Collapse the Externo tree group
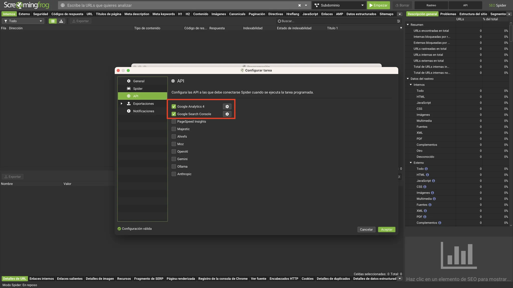 pos(411,163)
